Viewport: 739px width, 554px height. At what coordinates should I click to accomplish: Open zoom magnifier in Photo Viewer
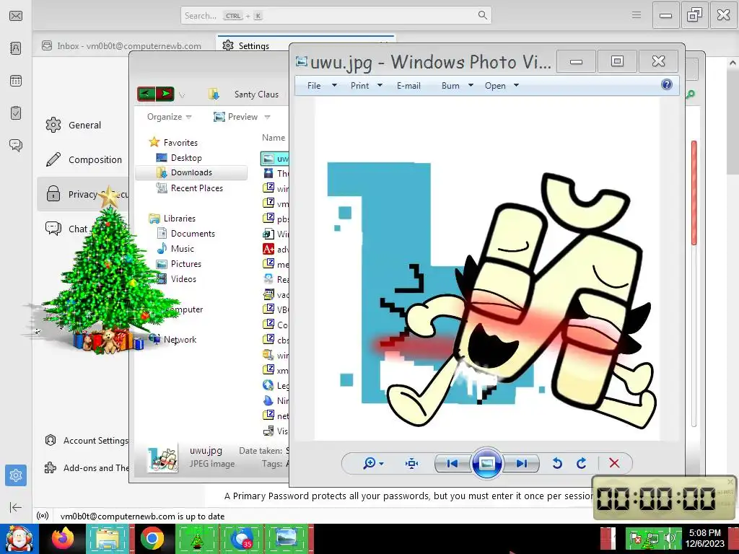[x=373, y=464]
